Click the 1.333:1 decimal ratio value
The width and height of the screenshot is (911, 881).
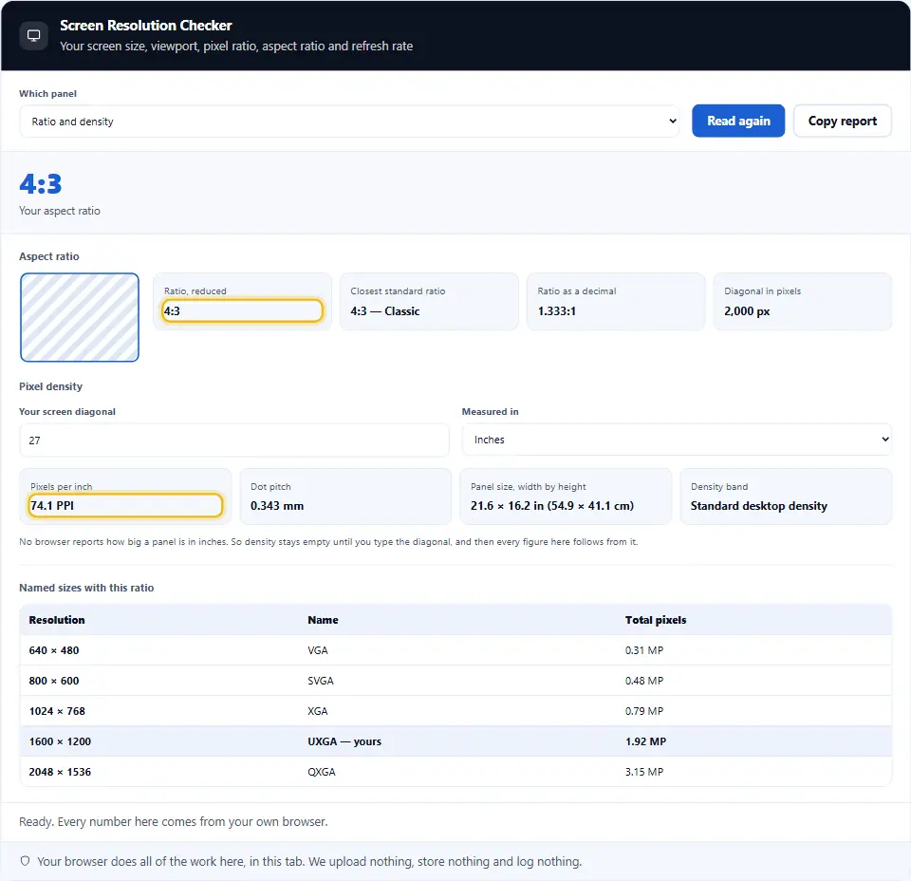coord(557,310)
